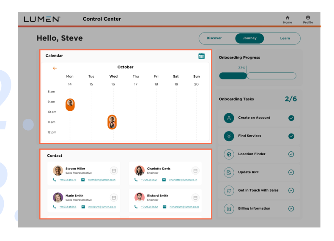Viewport: 334px width, 241px height.
Task: Open the calendar view icon in Calendar card
Action: [202, 56]
